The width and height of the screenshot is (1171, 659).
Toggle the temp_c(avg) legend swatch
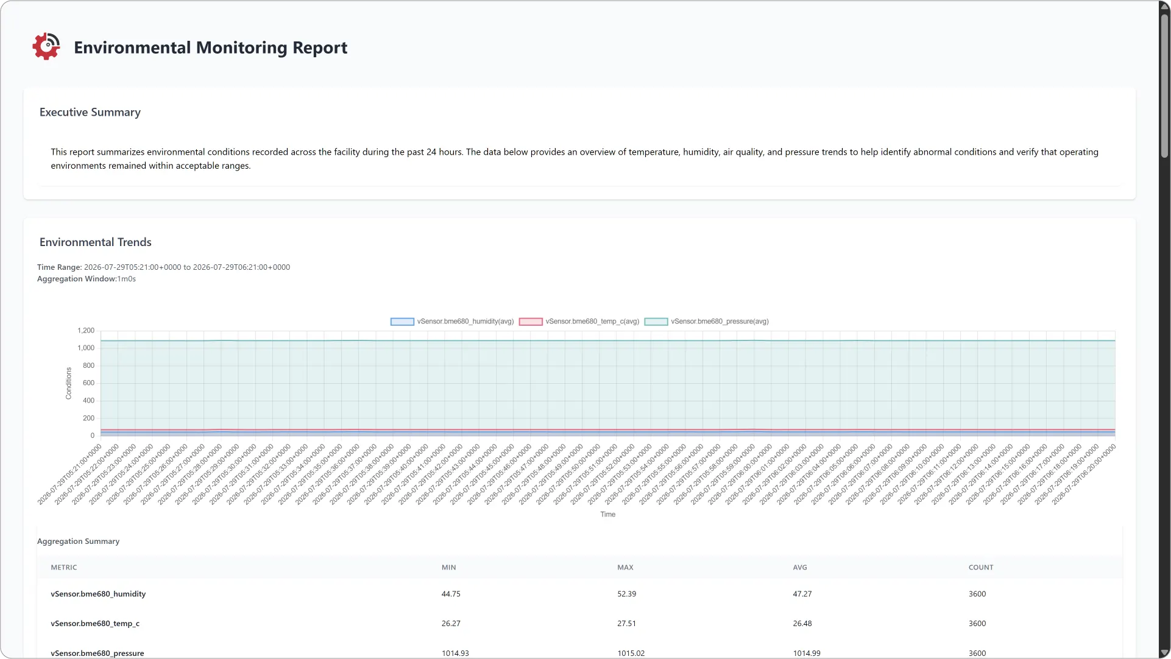531,322
